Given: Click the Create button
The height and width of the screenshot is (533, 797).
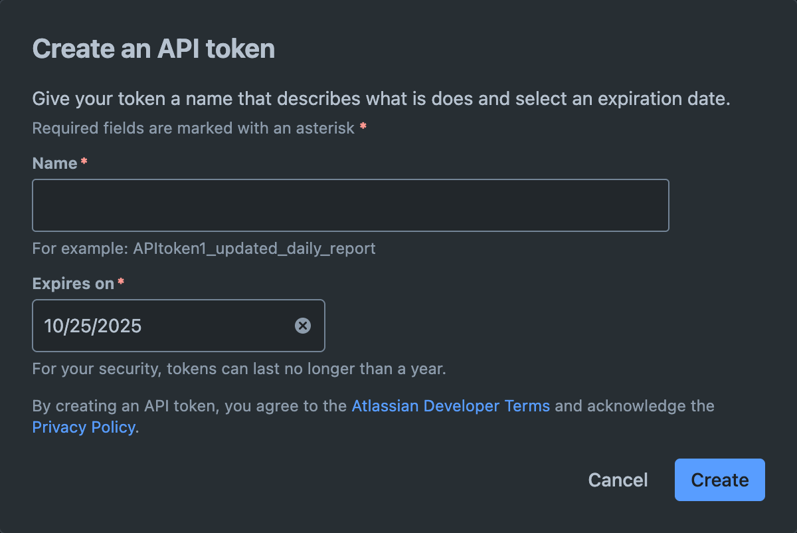Looking at the screenshot, I should [719, 479].
